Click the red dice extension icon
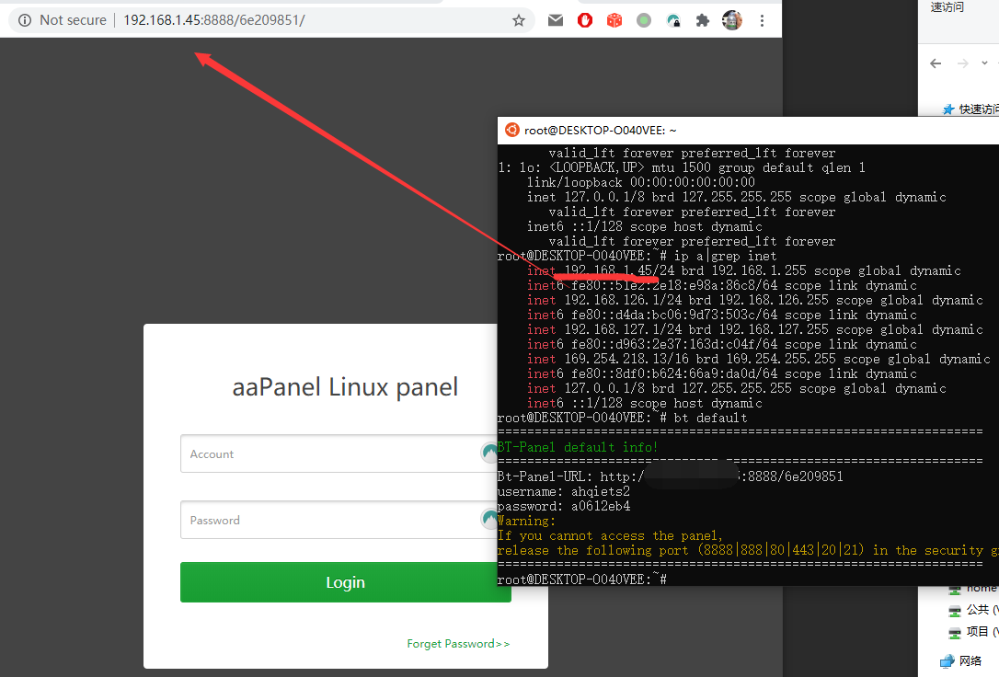Screen dimensions: 999x677 [614, 20]
